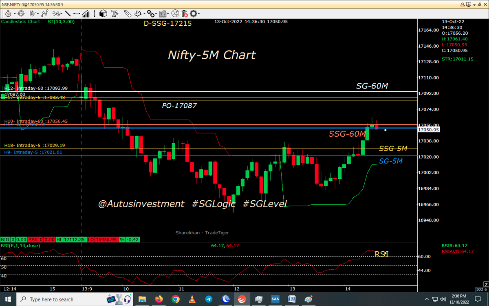Select the diagonal trend line tool
Viewport: 489px width, 306px height.
click(x=68, y=13)
